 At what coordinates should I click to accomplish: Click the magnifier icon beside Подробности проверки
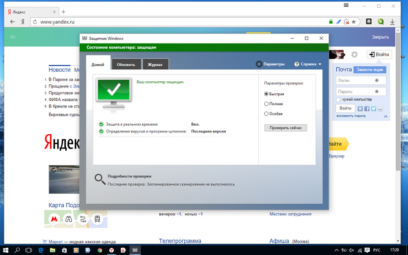click(x=100, y=179)
